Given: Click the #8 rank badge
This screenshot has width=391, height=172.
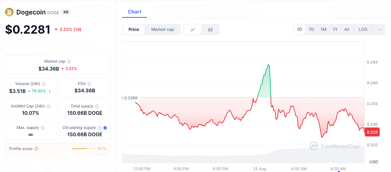Looking at the screenshot, I should click(x=66, y=12).
